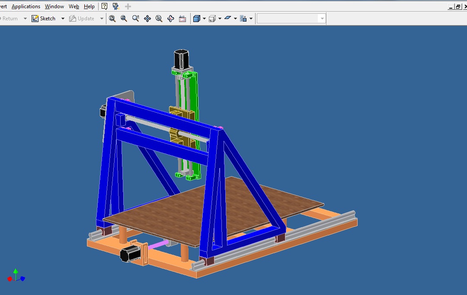
Task: Activate the Pan view tool
Action: [147, 19]
